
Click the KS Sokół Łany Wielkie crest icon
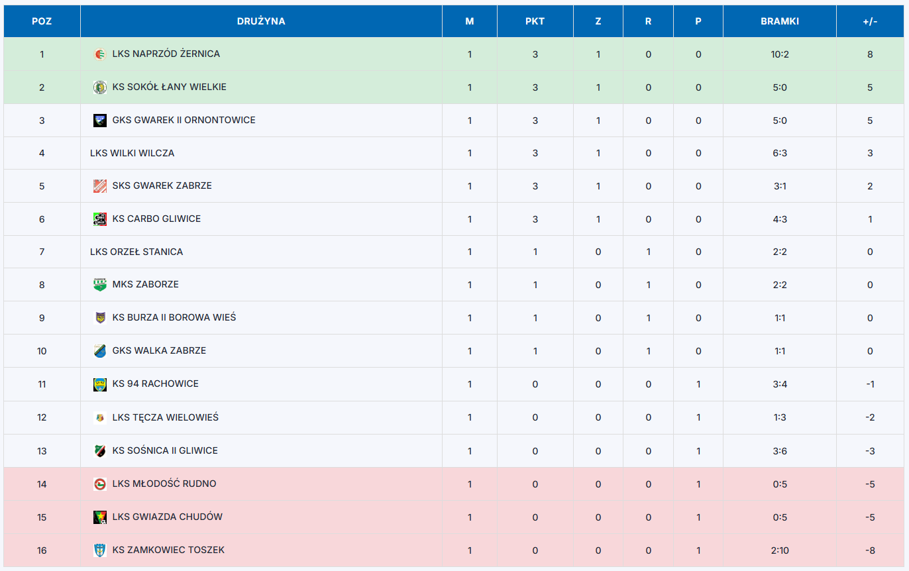tap(100, 87)
